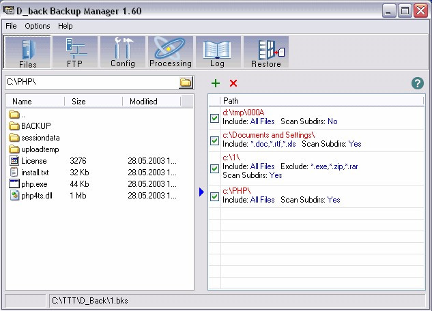Screen dimensions: 432x311
Task: Select the c:\1\ path text
Action: tap(231, 158)
